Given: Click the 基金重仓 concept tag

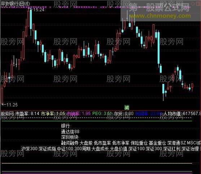Looking at the screenshot, I should [x=157, y=143].
